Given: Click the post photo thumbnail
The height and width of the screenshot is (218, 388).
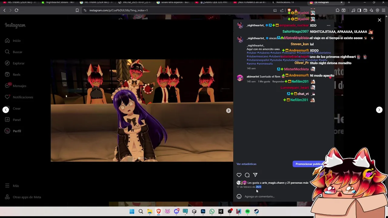Looking at the screenshot, I should click(142, 111).
